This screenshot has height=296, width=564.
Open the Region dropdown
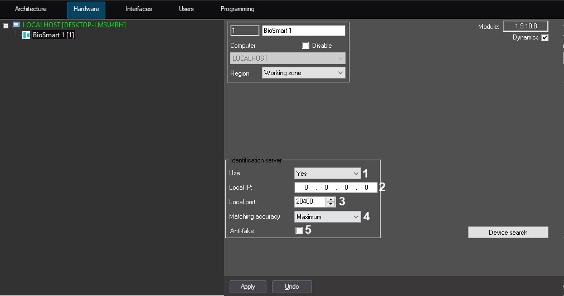click(341, 73)
